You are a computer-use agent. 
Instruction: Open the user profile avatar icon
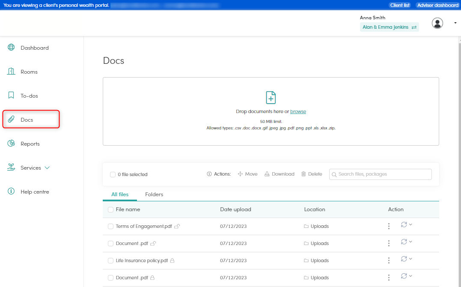437,23
